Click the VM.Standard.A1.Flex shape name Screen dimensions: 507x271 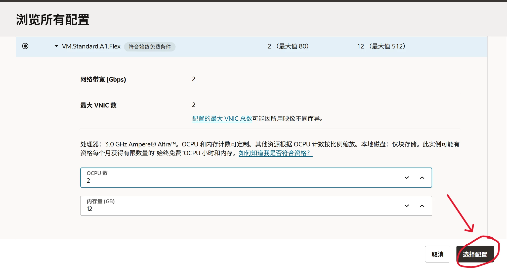[x=91, y=46]
